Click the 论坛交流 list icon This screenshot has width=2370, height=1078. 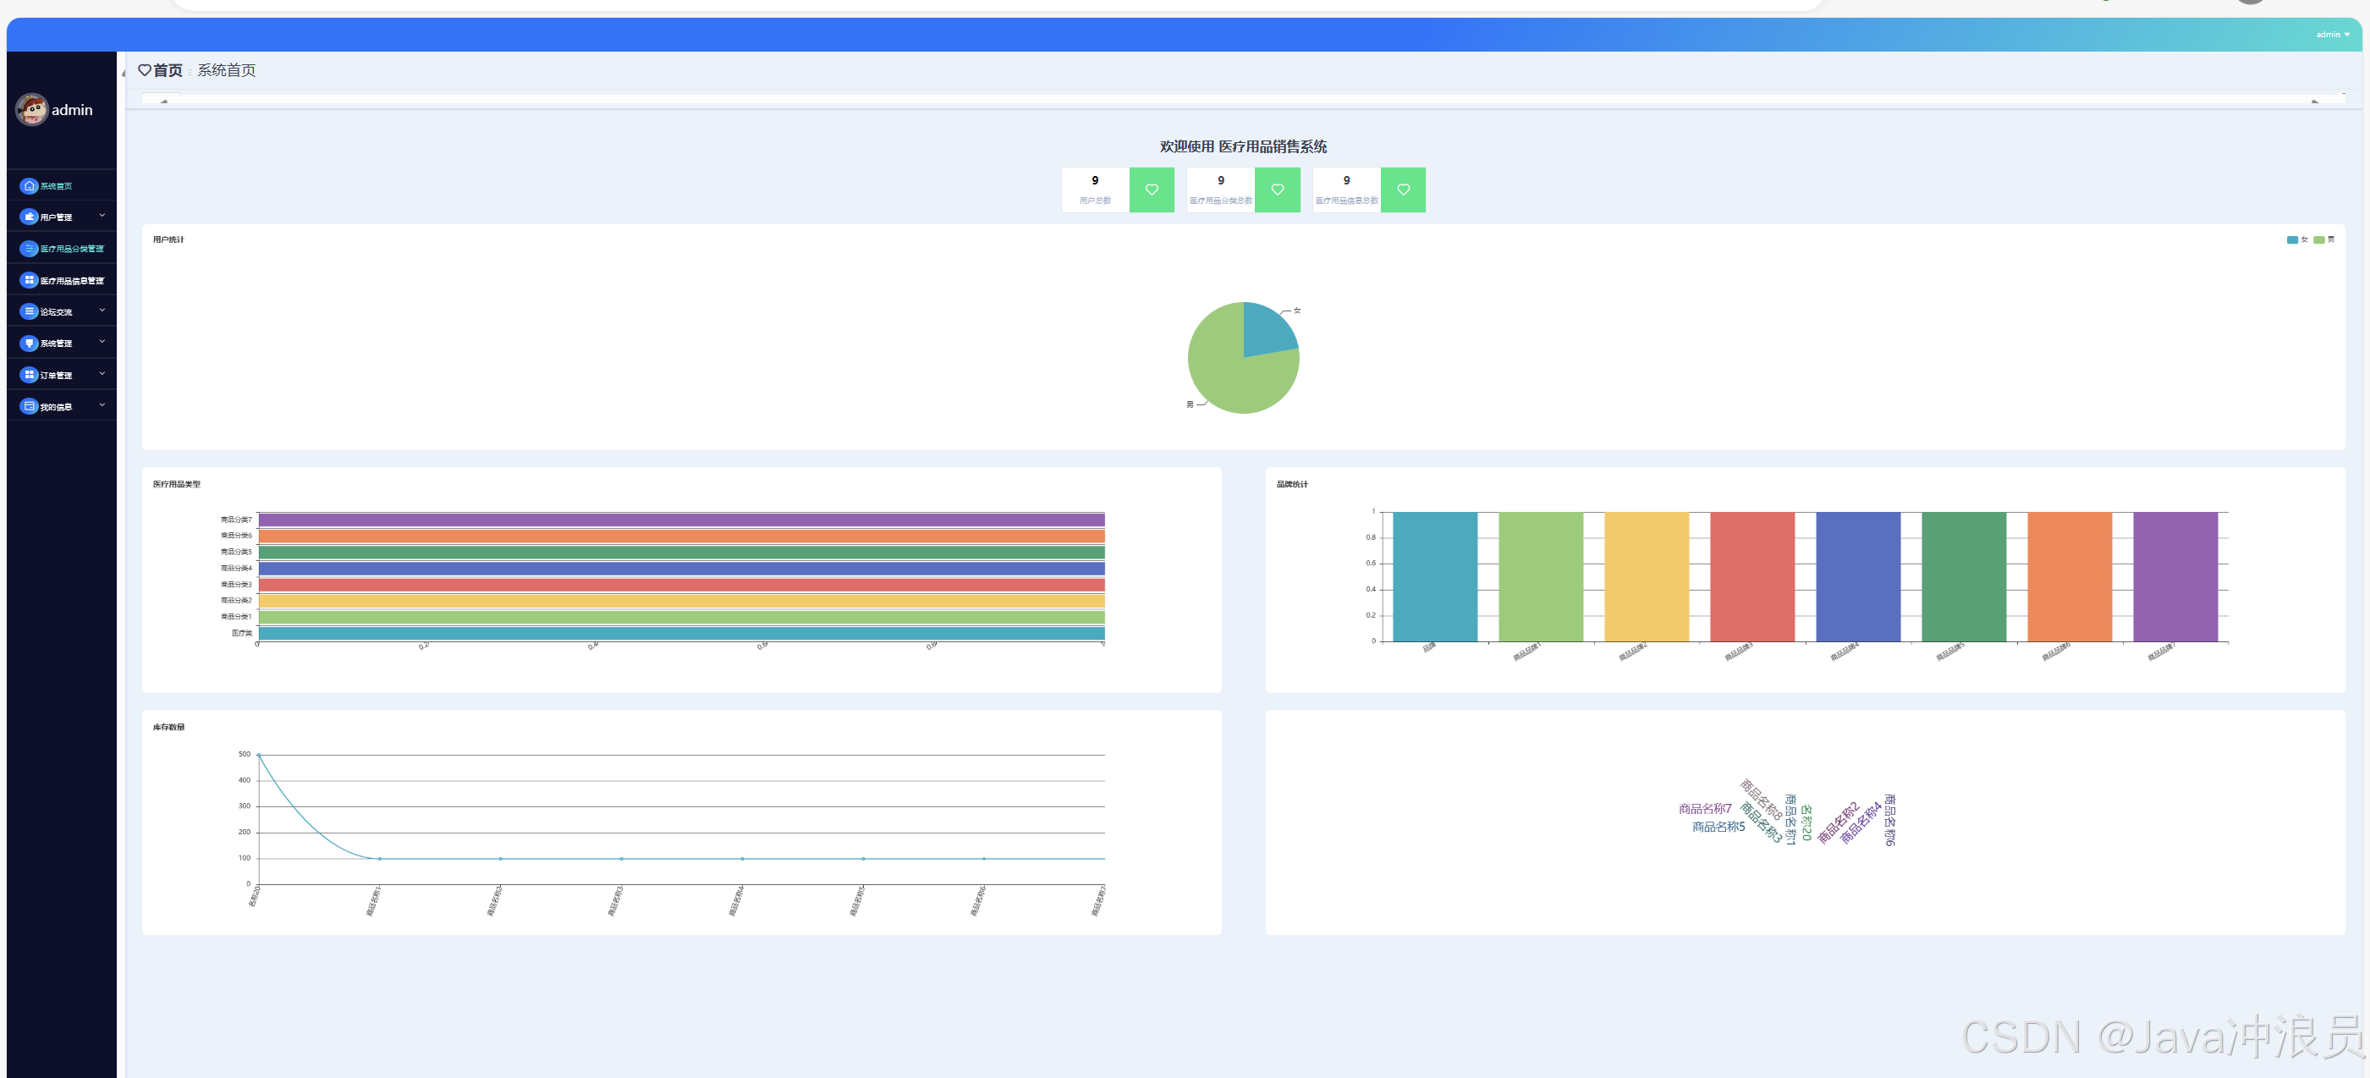[x=30, y=312]
